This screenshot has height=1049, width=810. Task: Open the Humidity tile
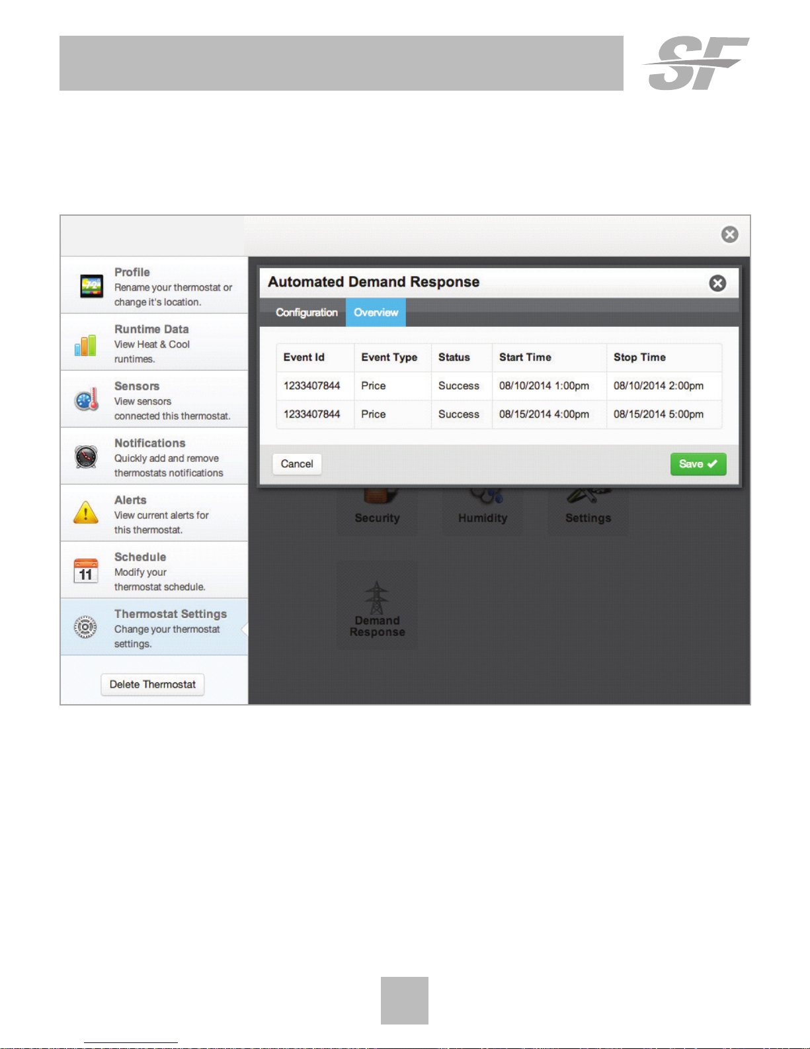tap(483, 512)
